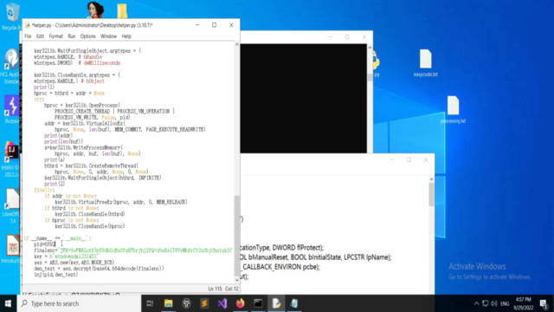Open the Format menu in IDLE
Image resolution: width=554 pixels, height=312 pixels.
(55, 36)
